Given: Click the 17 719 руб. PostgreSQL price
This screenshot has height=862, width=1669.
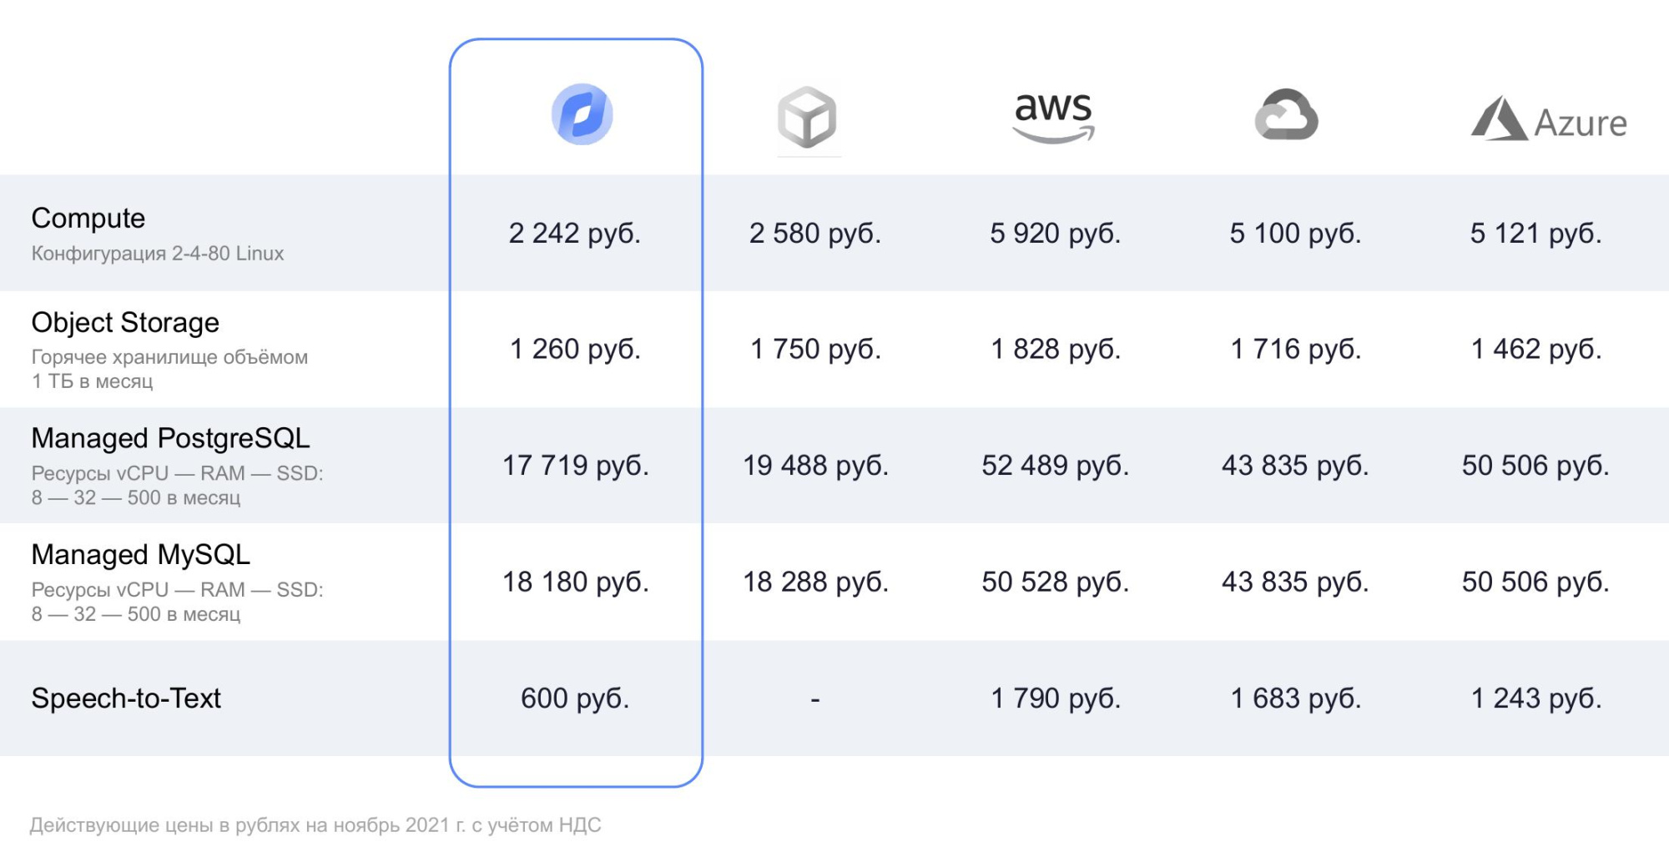Looking at the screenshot, I should coord(575,465).
